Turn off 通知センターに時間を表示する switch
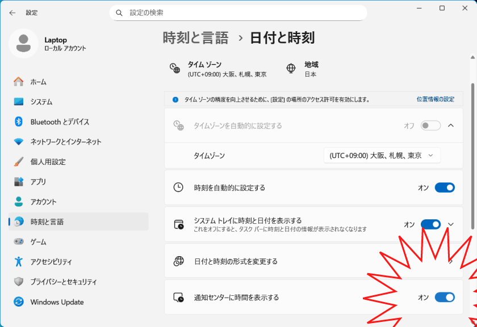The width and height of the screenshot is (477, 327). pyautogui.click(x=445, y=297)
